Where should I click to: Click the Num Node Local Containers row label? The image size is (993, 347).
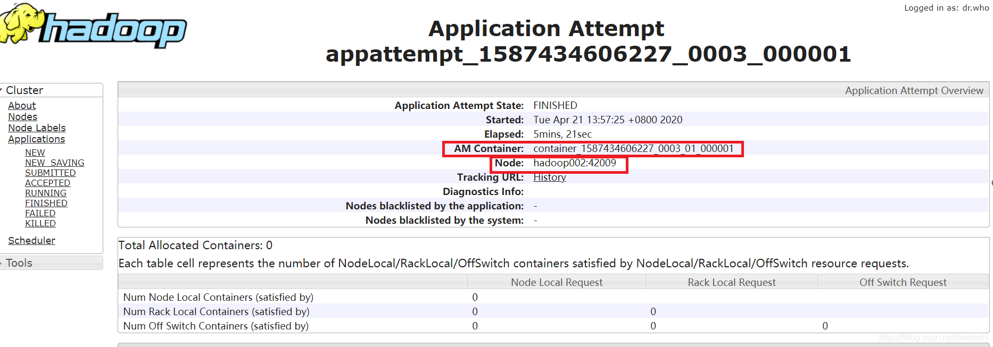pos(218,298)
